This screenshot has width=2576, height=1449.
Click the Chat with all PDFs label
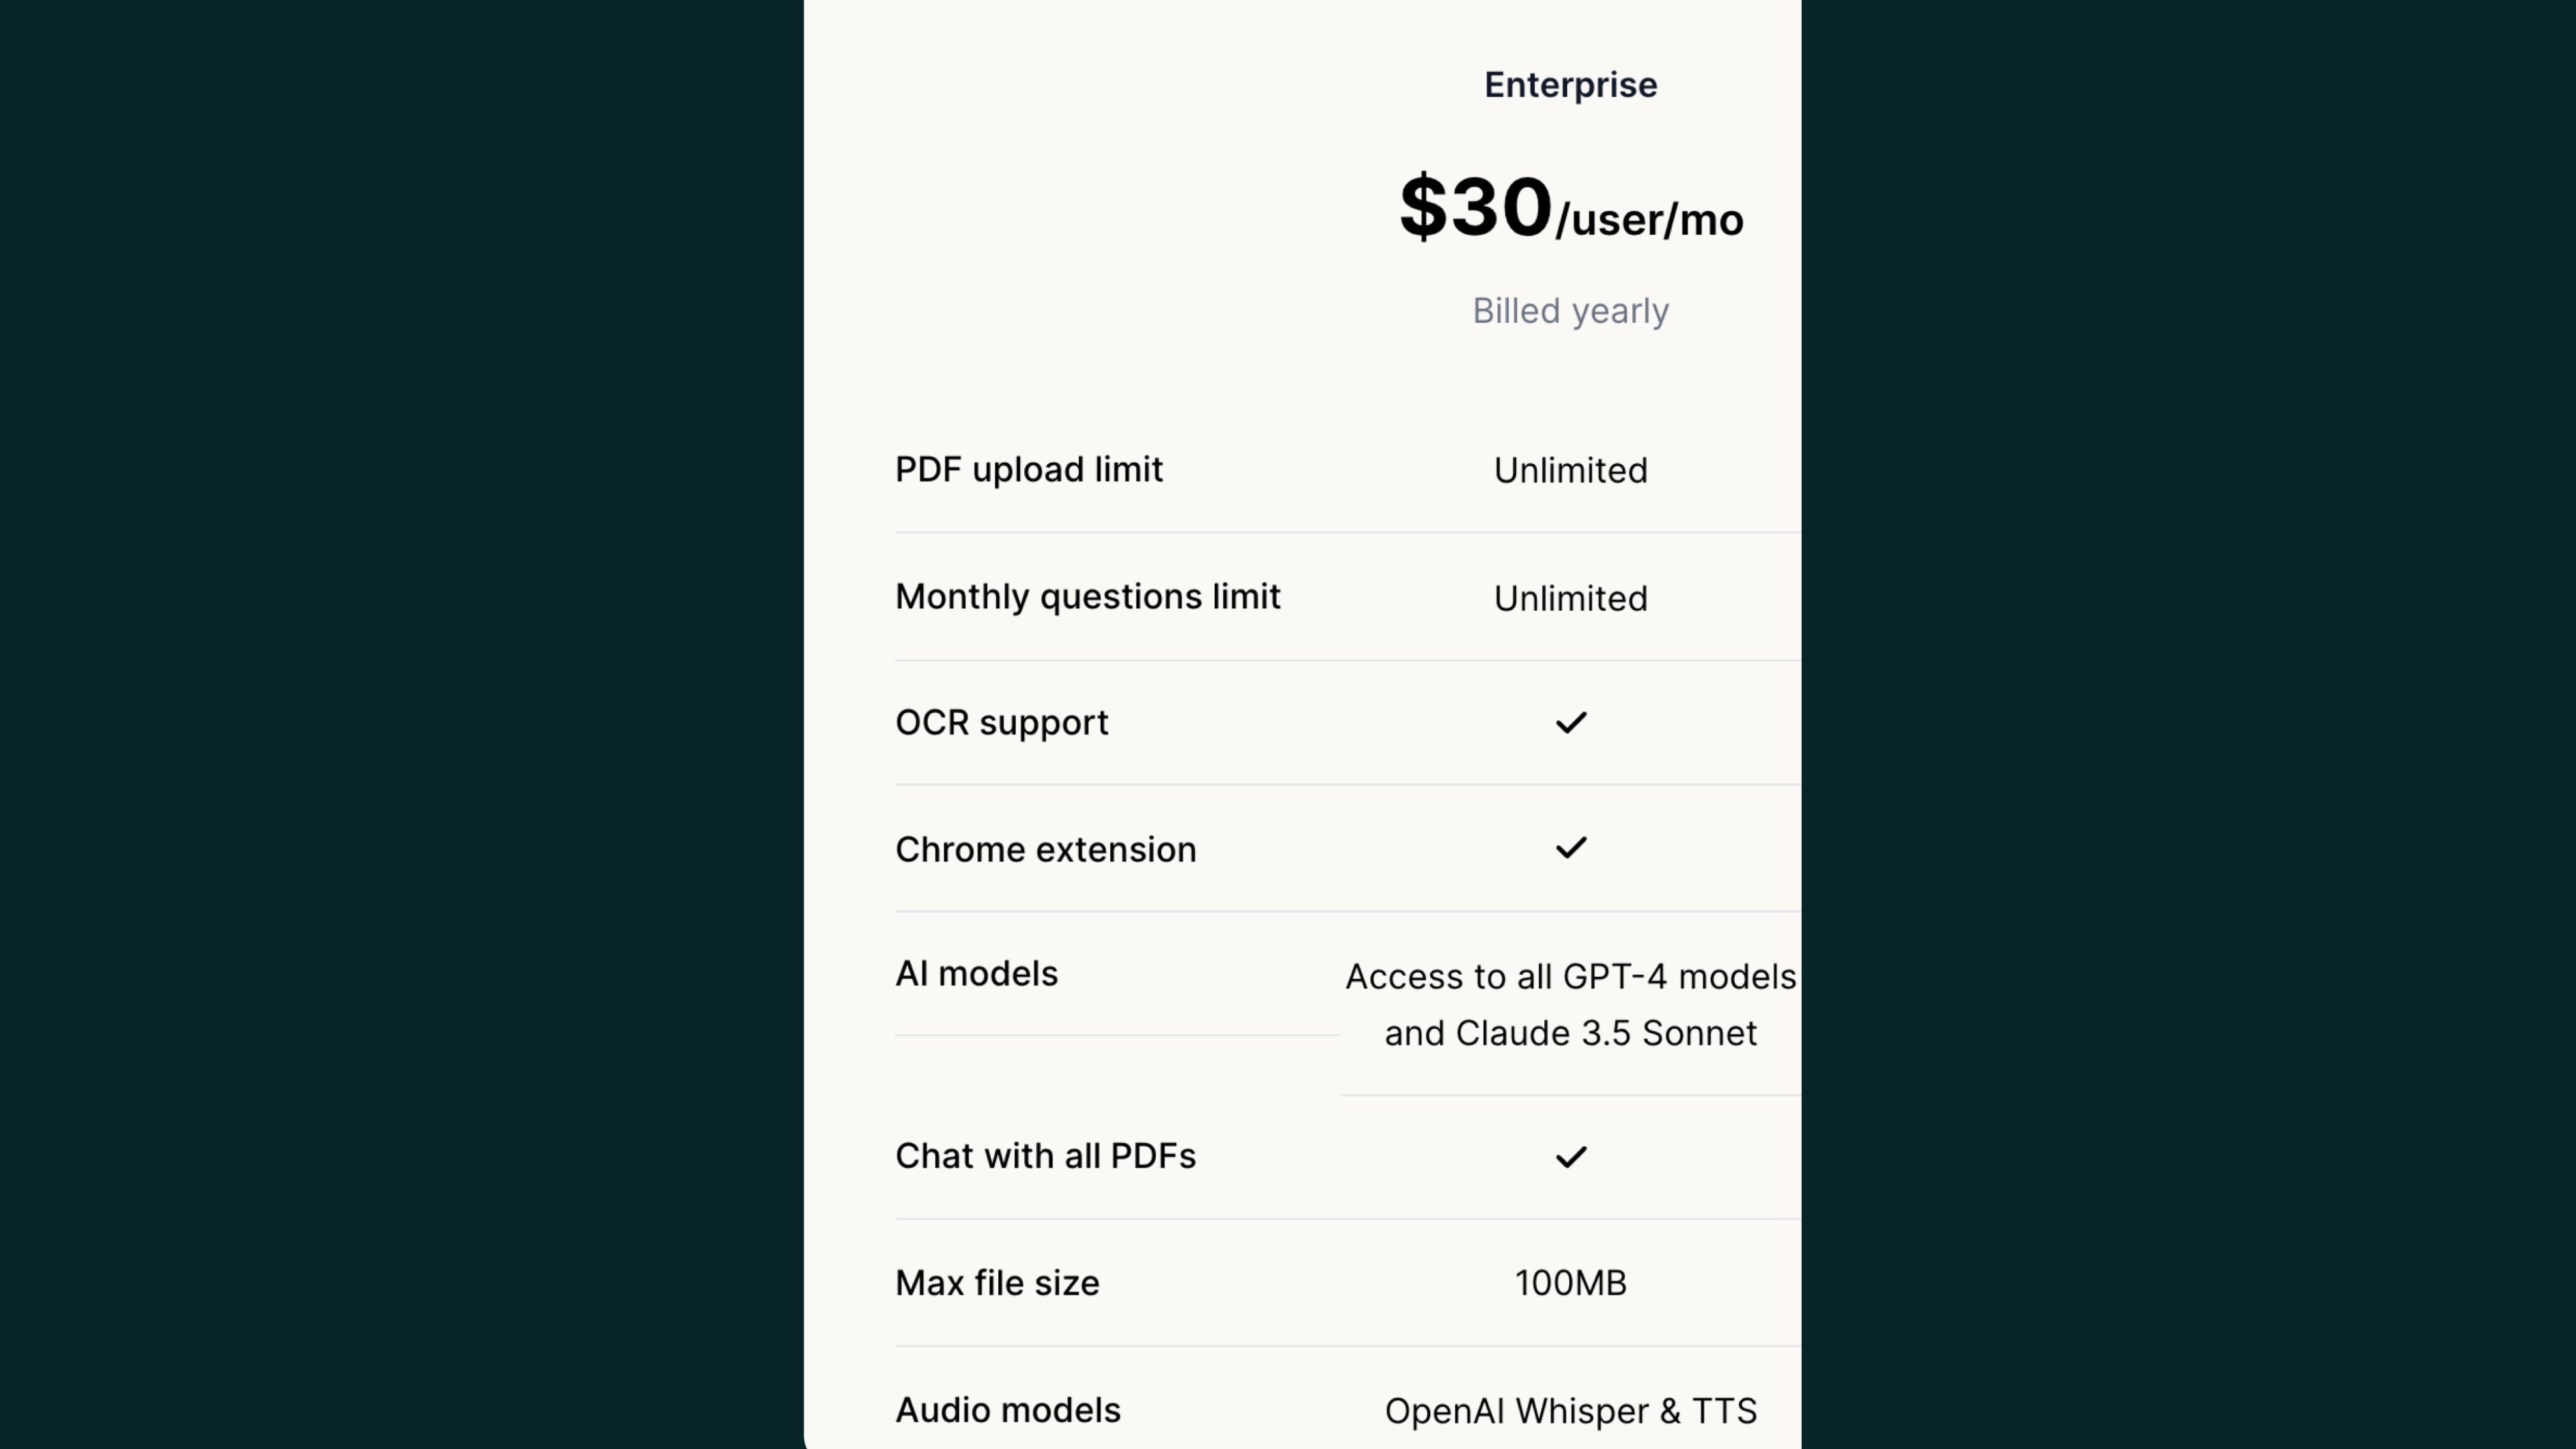(x=1045, y=1156)
